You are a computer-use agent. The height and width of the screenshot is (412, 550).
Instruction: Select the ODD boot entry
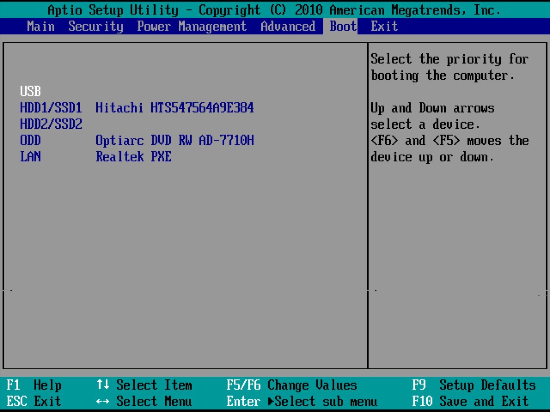(31, 140)
